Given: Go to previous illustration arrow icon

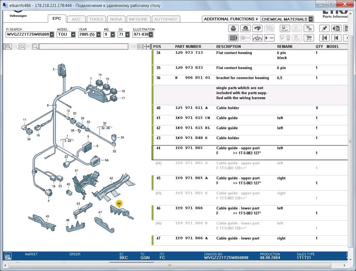Looking at the screenshot, I should [x=336, y=38].
